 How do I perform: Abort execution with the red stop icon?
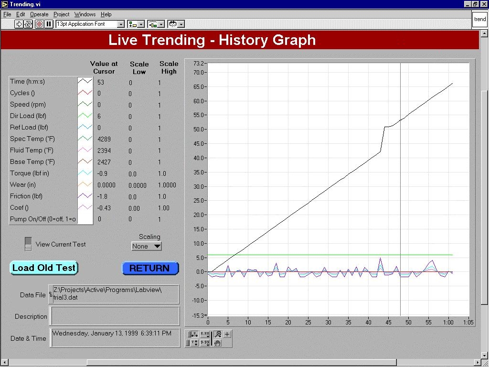click(39, 24)
